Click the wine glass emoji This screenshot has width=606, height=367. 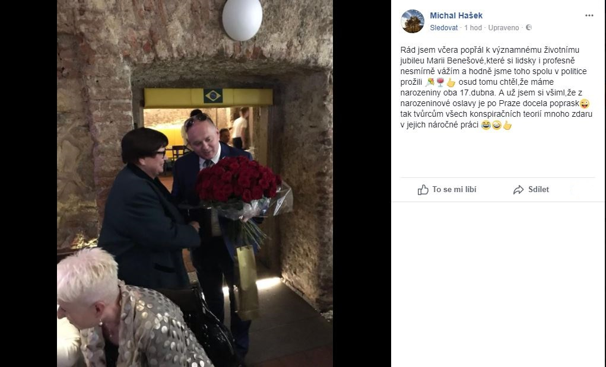click(440, 82)
